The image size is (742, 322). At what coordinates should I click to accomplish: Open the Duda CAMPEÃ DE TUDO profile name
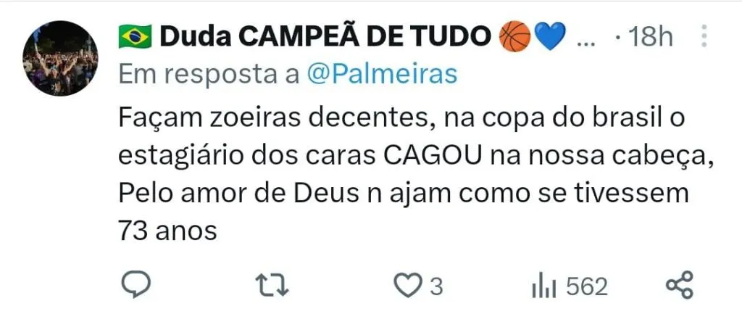tap(325, 37)
